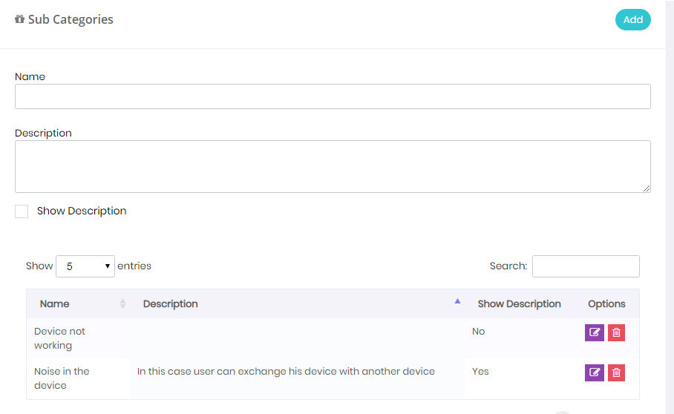Focus the Name text field
The width and height of the screenshot is (674, 414).
point(333,96)
